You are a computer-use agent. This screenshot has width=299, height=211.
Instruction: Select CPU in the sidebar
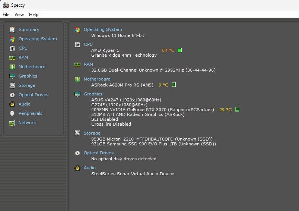coord(23,48)
